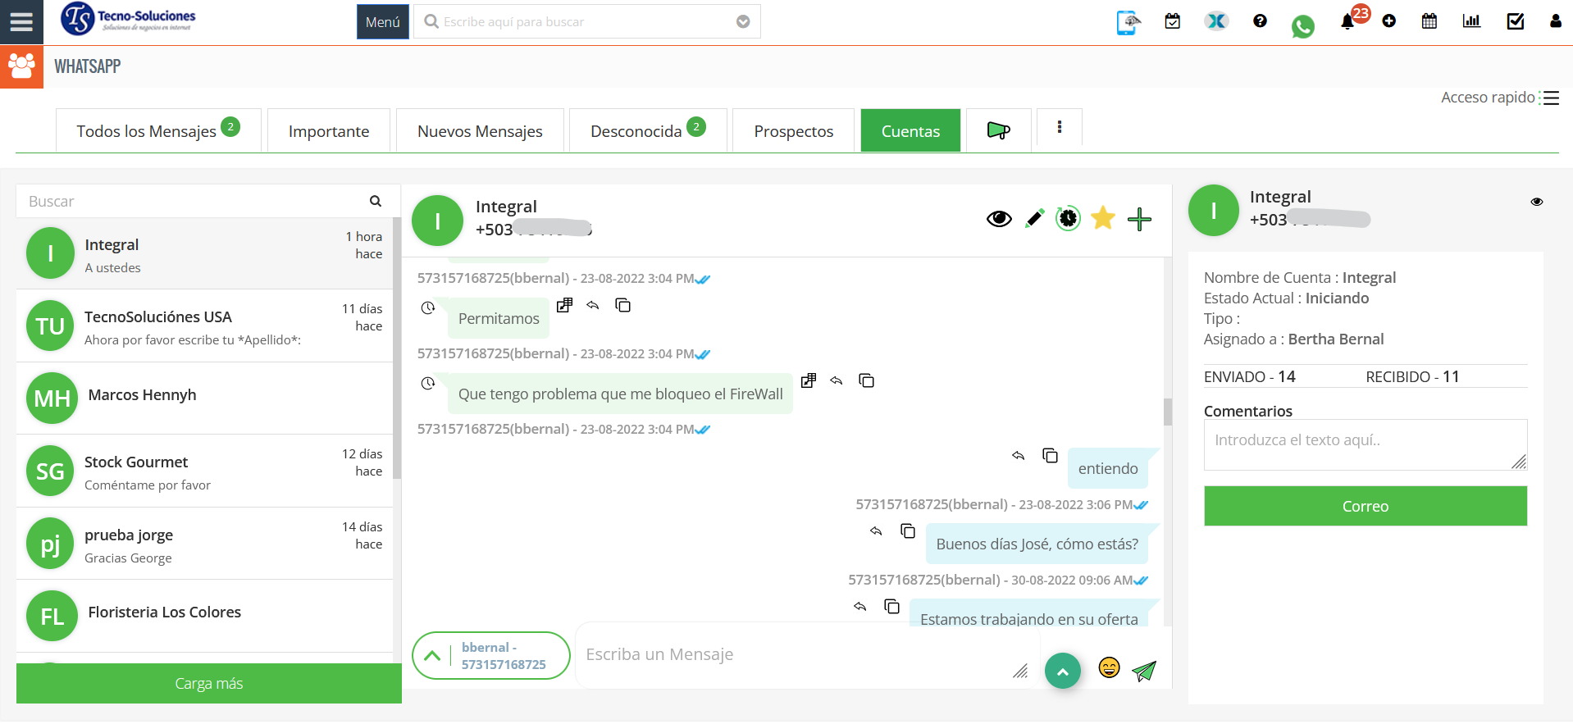
Task: Toggle small eye icon in account details panel
Action: pyautogui.click(x=1536, y=202)
